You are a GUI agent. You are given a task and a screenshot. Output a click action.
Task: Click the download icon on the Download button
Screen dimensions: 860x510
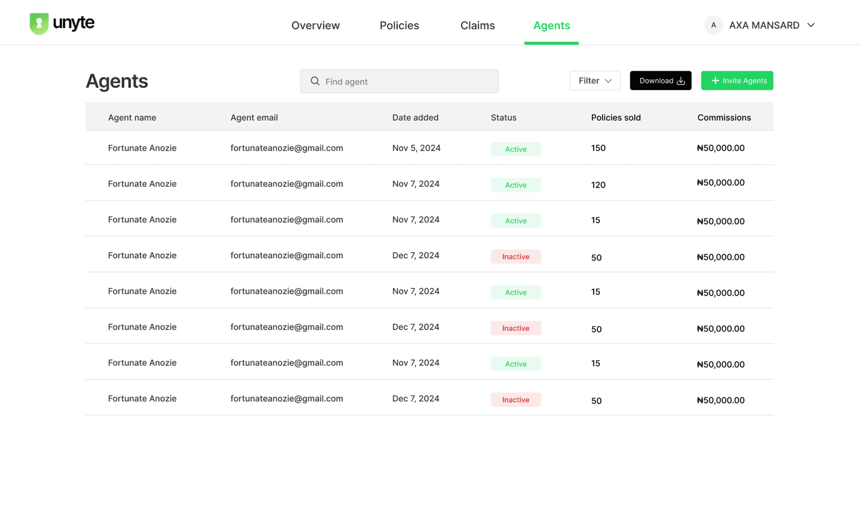(x=681, y=81)
